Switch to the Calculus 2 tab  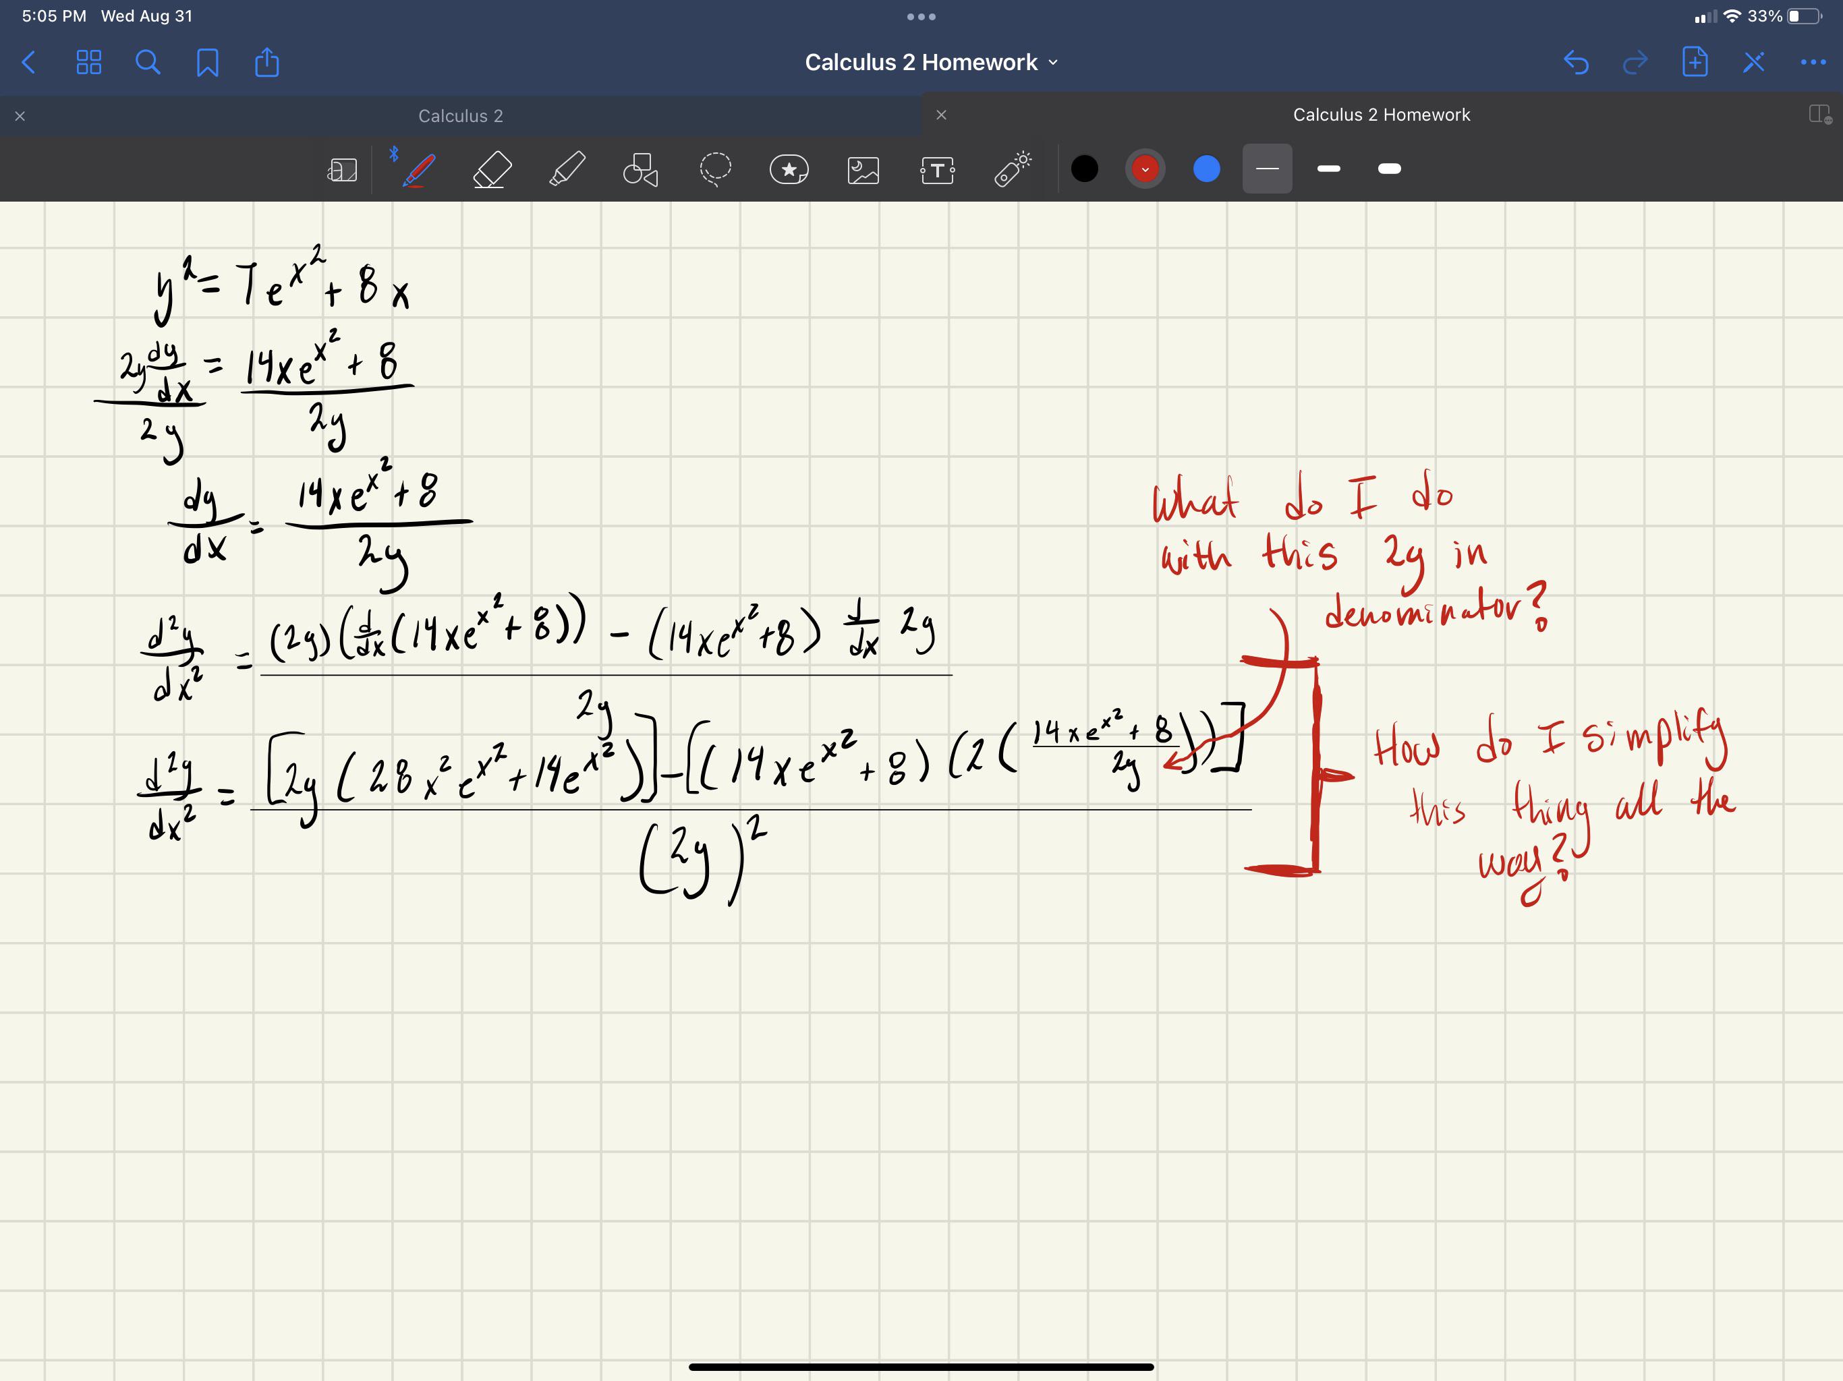(x=461, y=115)
